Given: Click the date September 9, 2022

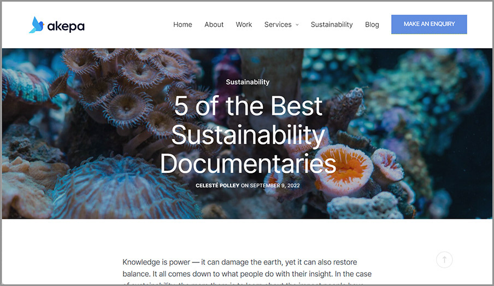Looking at the screenshot, I should tap(275, 185).
